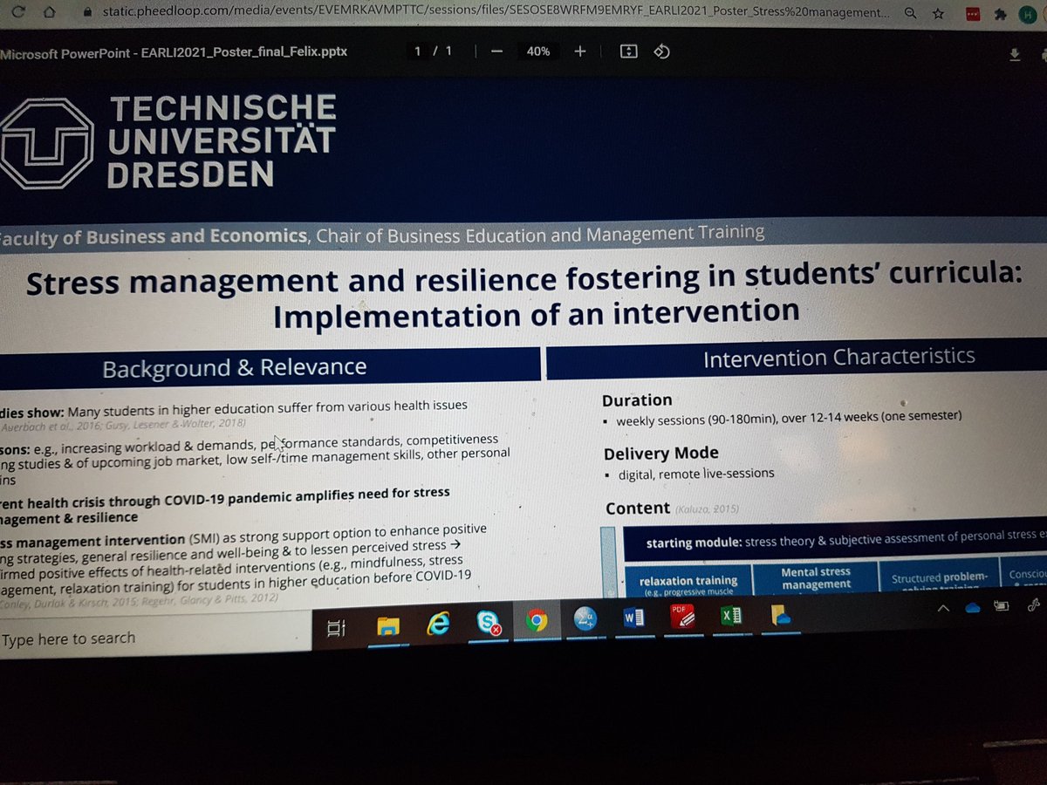Launch Internet Explorer from the taskbar
The height and width of the screenshot is (785, 1047).
tap(437, 624)
